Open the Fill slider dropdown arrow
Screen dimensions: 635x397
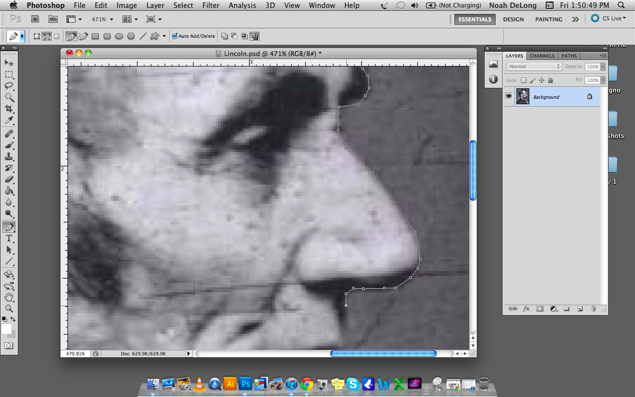click(x=603, y=80)
